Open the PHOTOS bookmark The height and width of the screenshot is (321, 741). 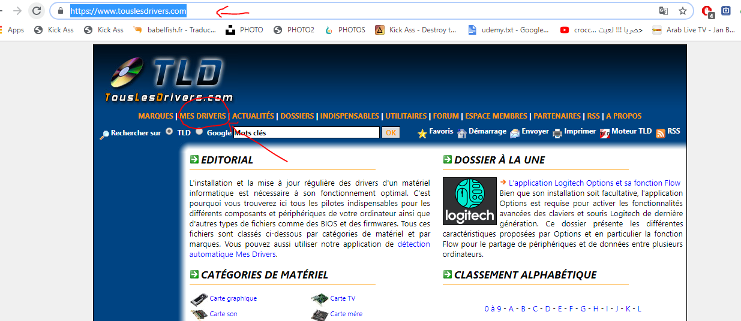(x=345, y=30)
